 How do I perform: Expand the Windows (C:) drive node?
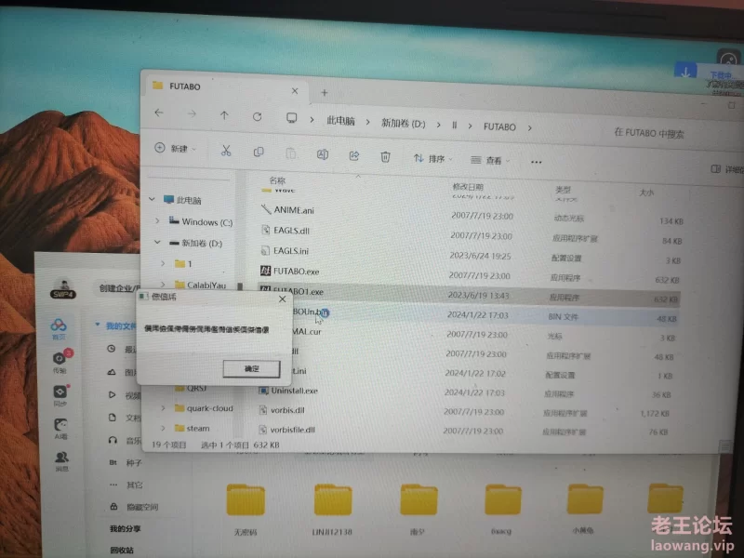point(157,220)
